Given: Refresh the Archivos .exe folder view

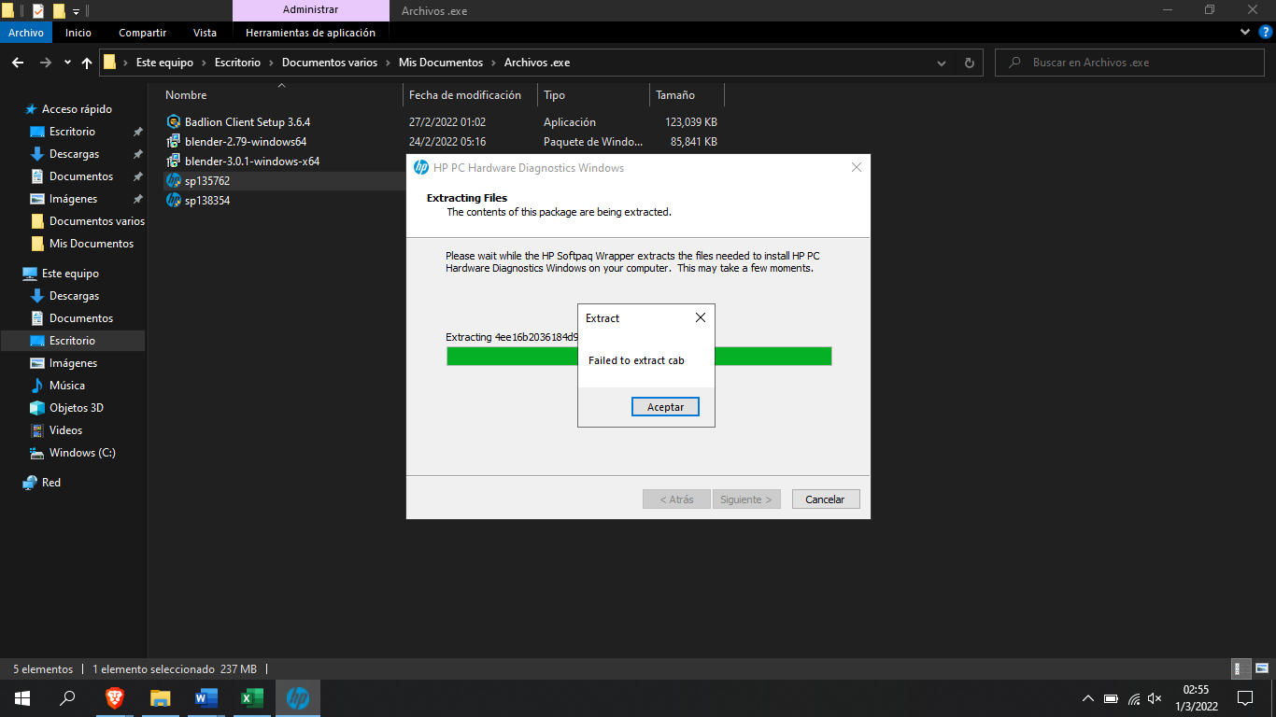Looking at the screenshot, I should (x=969, y=63).
